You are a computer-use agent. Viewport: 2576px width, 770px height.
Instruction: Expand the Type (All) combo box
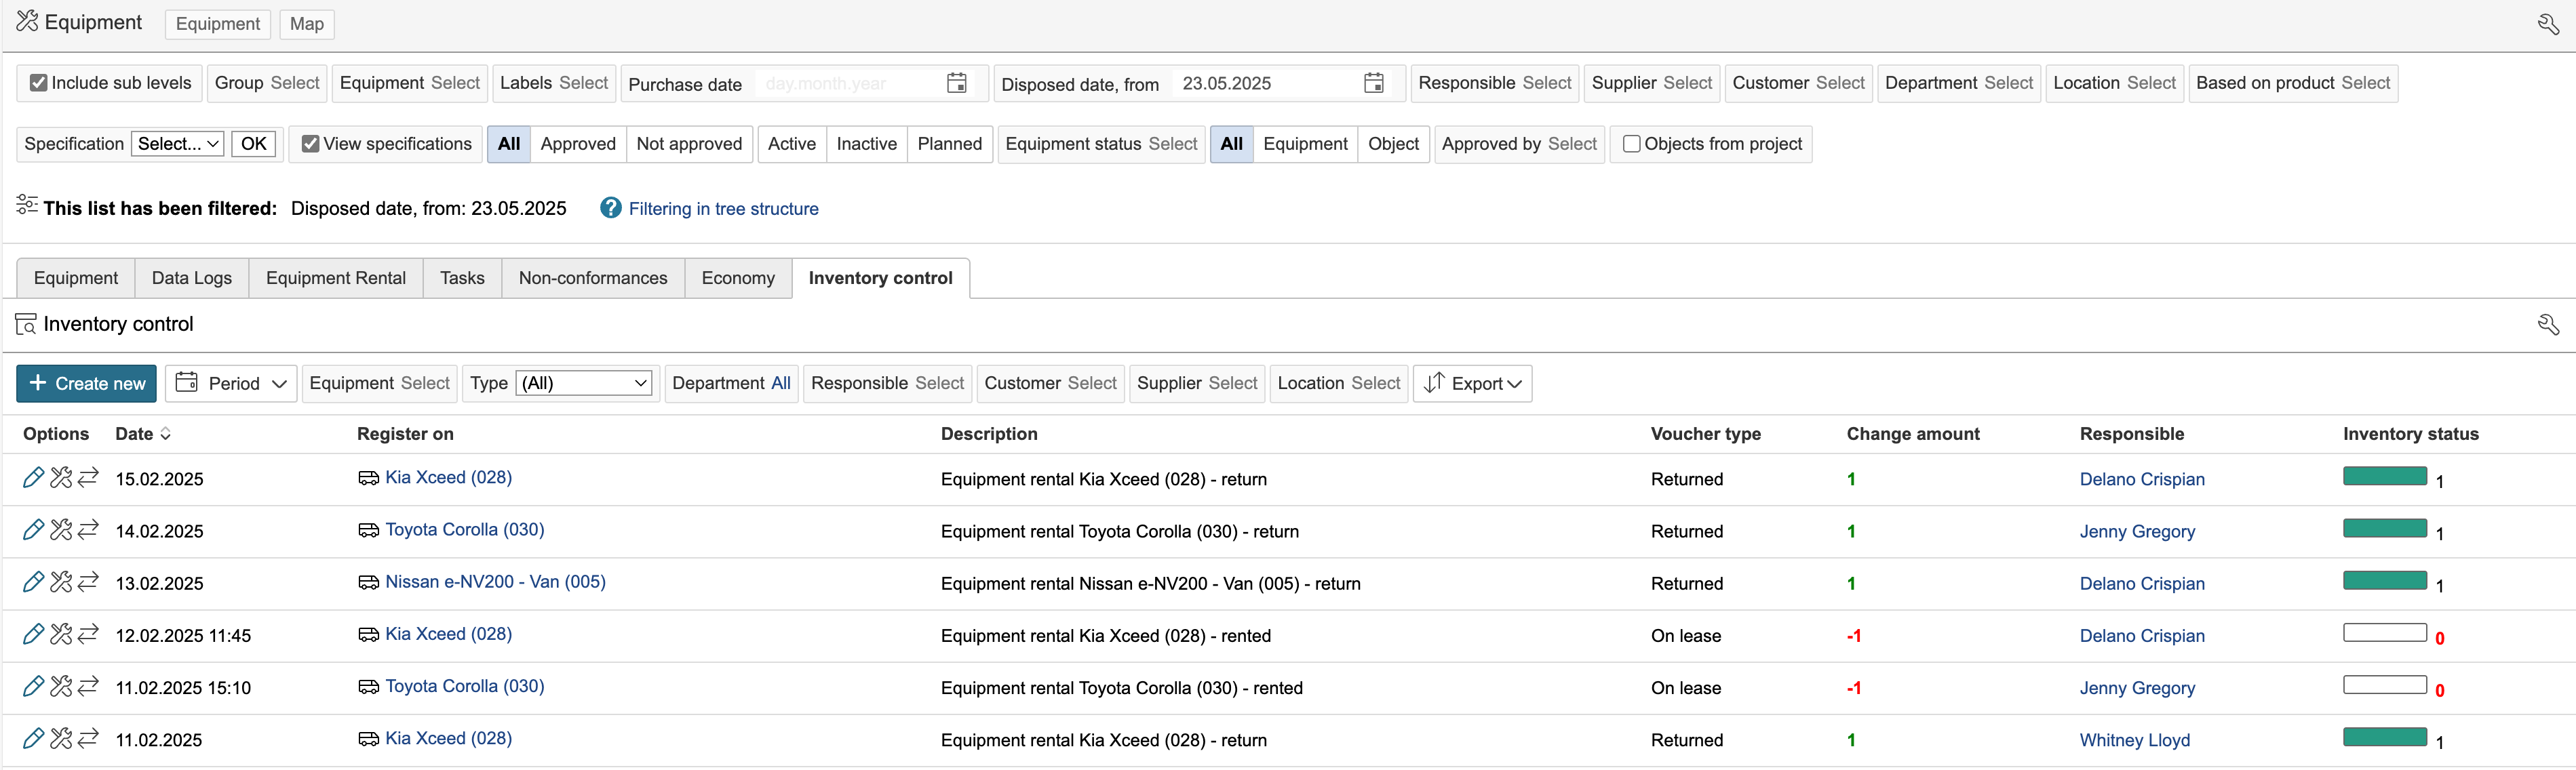[584, 383]
